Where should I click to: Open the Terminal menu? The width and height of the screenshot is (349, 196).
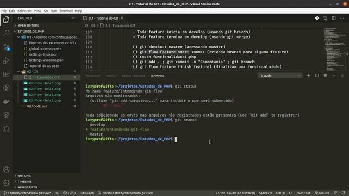[66, 11]
